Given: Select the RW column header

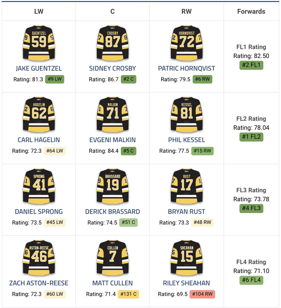Looking at the screenshot, I should click(187, 12).
